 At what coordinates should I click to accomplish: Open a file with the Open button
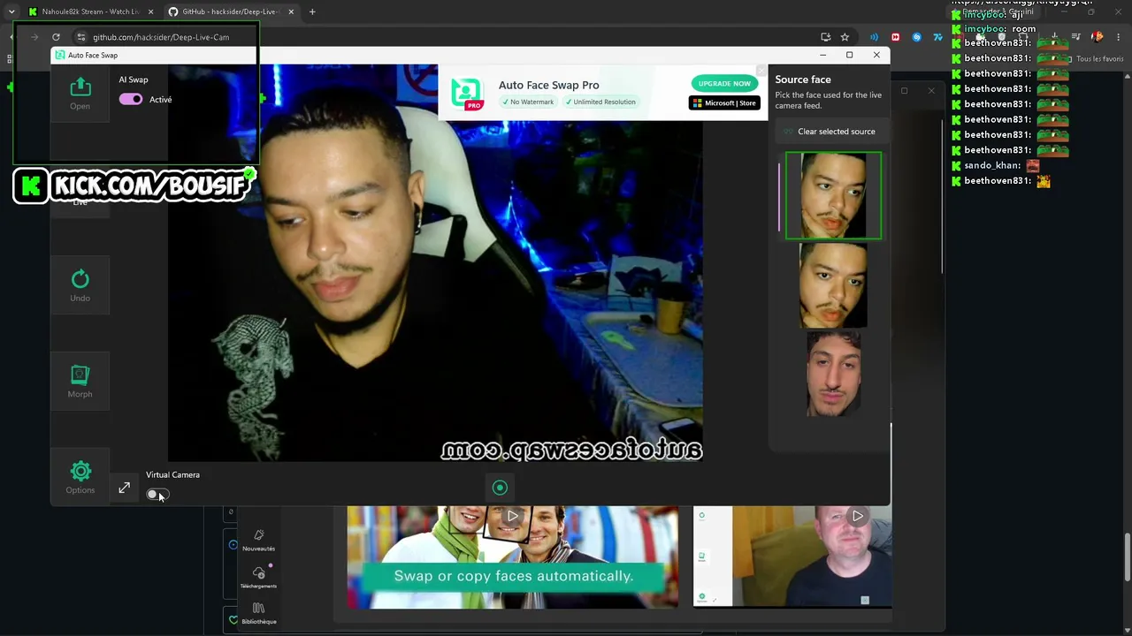coord(80,93)
